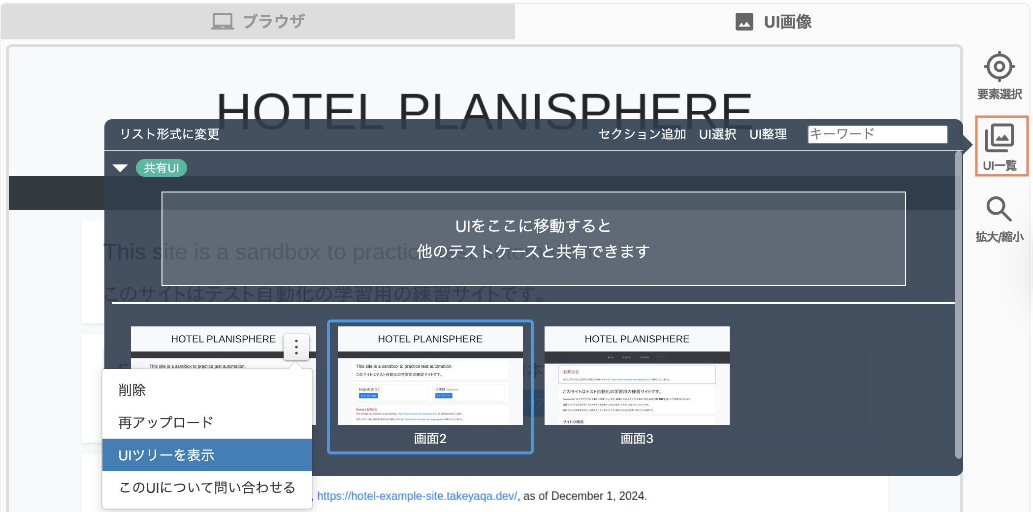Click UI整理 in the panel header
This screenshot has height=512, width=1033.
[x=768, y=134]
